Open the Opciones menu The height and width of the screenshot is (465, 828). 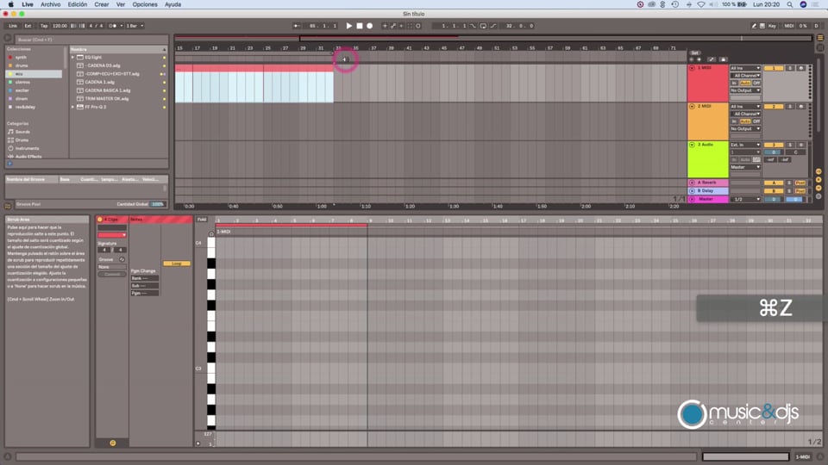pyautogui.click(x=145, y=4)
